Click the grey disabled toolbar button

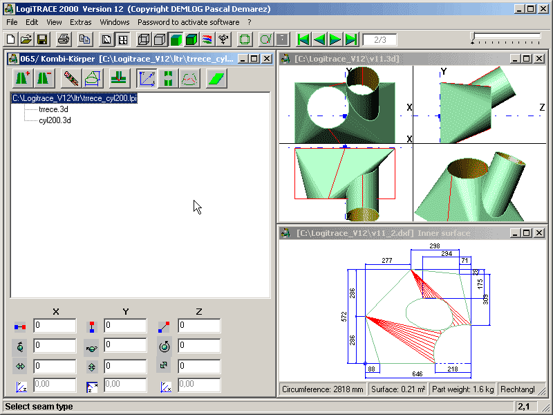[282, 39]
